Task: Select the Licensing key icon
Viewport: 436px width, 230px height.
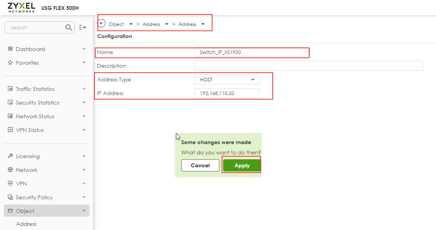Action: point(10,156)
